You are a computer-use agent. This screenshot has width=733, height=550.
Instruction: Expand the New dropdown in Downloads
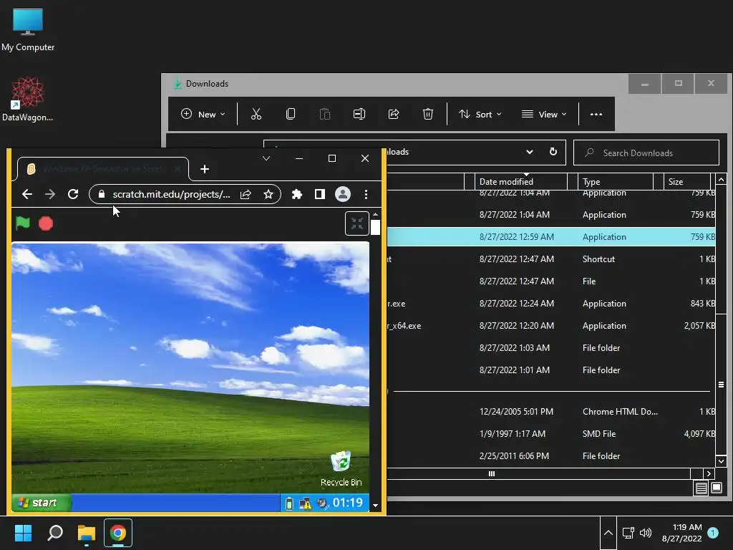(203, 114)
